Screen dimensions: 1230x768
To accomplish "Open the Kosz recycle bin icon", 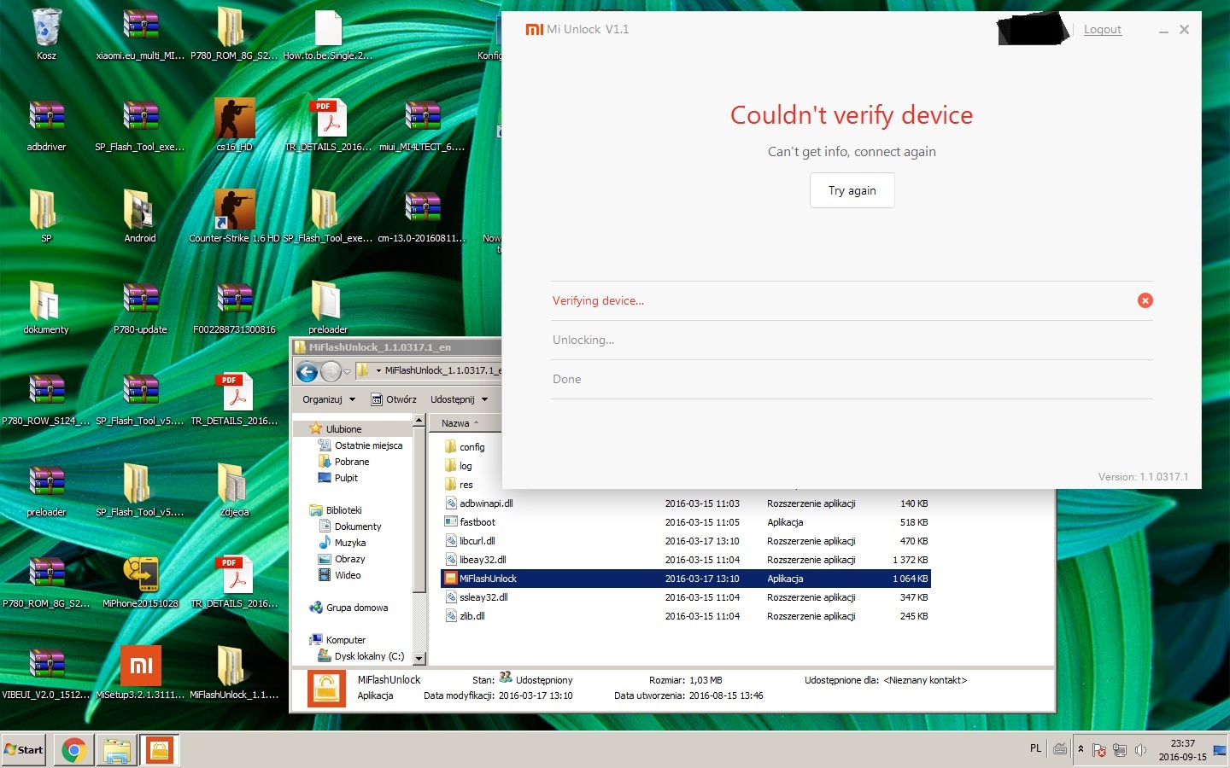I will coord(46,29).
